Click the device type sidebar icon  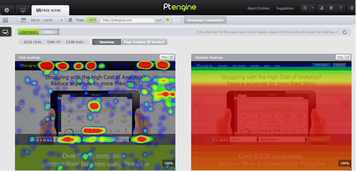(6, 32)
